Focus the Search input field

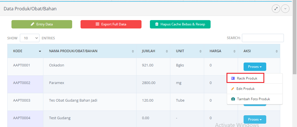pyautogui.click(x=263, y=38)
